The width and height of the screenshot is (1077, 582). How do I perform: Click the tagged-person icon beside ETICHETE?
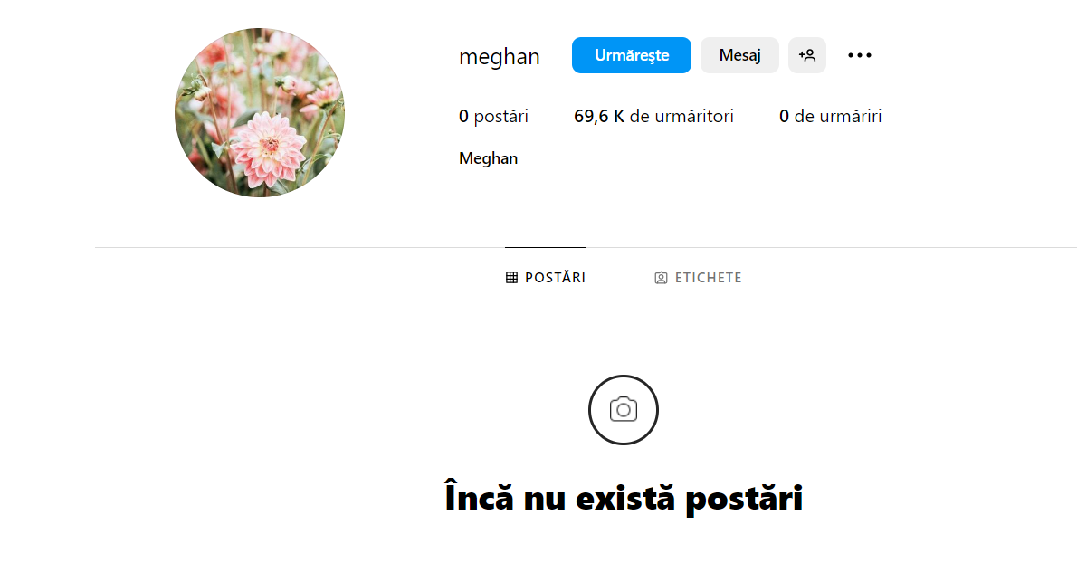[x=661, y=278]
